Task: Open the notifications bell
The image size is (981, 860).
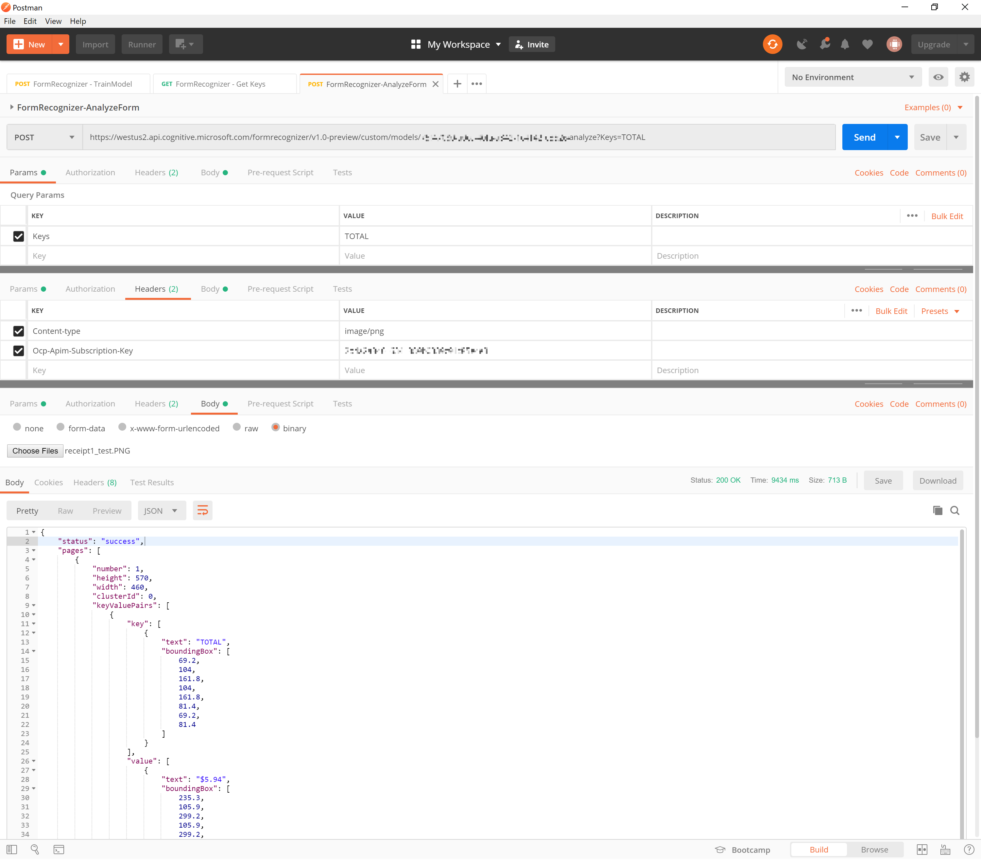Action: pos(845,44)
